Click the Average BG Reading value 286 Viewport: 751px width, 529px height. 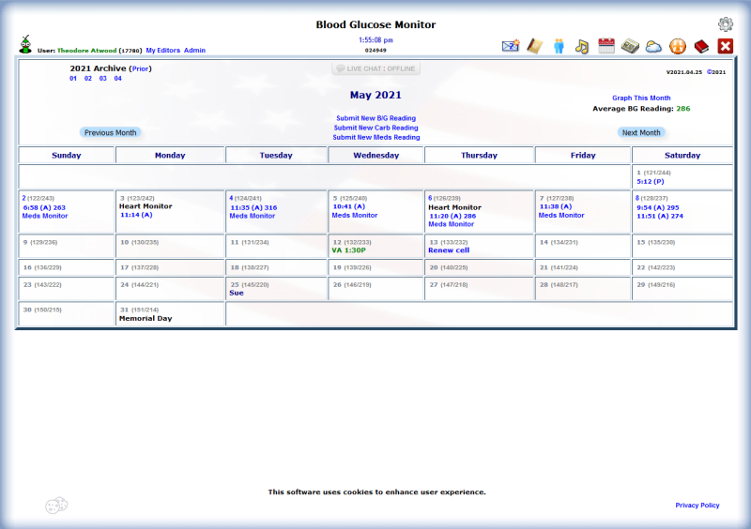click(x=683, y=109)
